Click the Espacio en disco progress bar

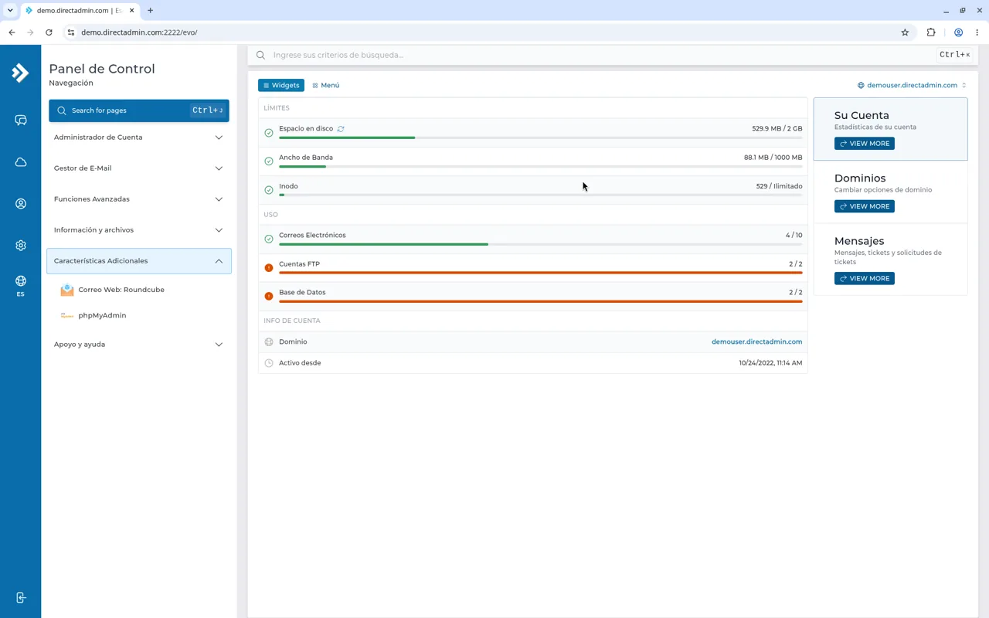[541, 138]
